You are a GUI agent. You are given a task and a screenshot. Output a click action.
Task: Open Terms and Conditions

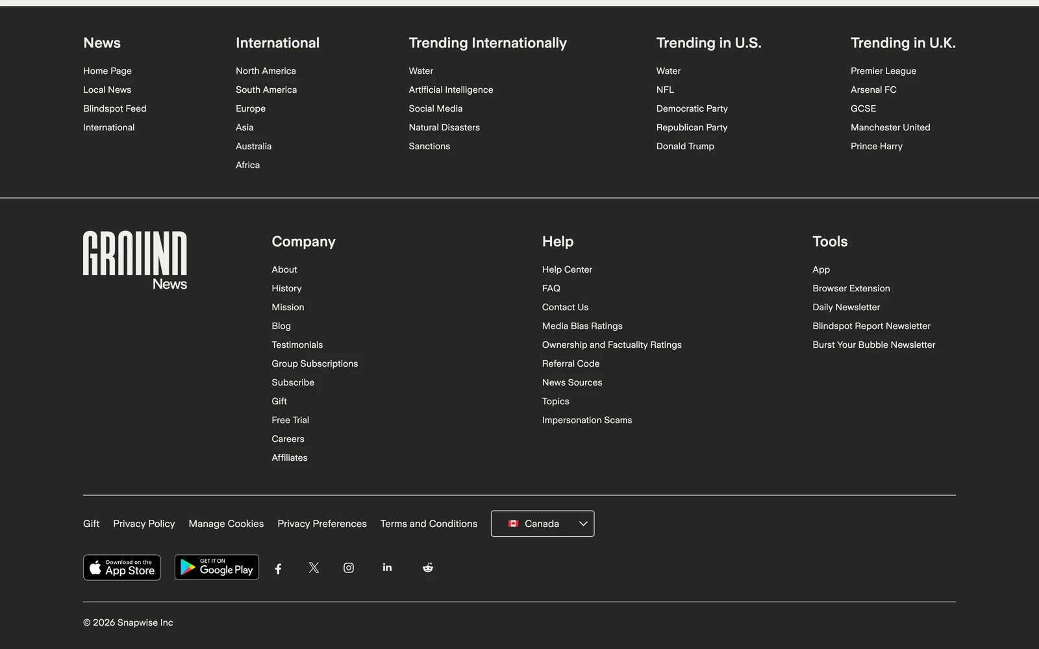429,524
